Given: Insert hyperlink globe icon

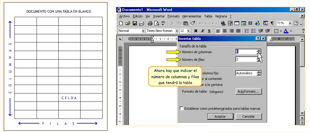Looking at the screenshot, I should tap(223, 23).
